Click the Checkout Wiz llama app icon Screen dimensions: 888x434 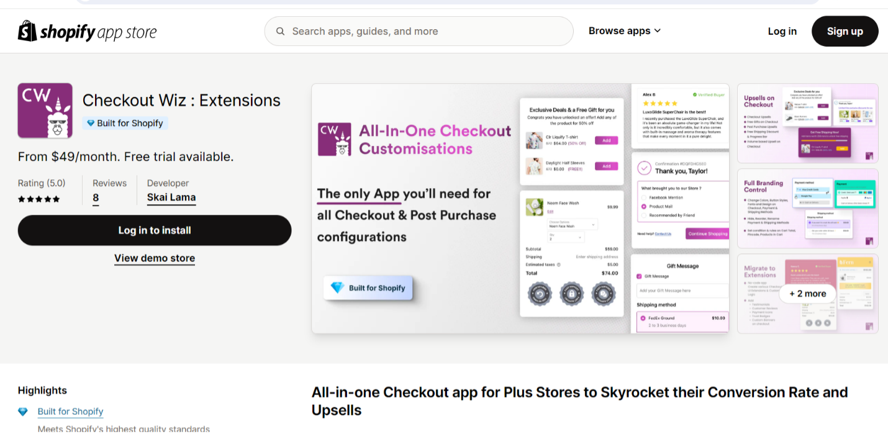[x=45, y=111]
